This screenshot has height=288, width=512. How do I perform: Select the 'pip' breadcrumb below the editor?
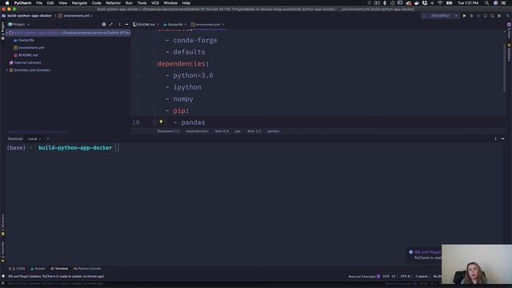tap(238, 131)
